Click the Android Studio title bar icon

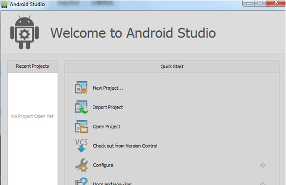point(4,4)
